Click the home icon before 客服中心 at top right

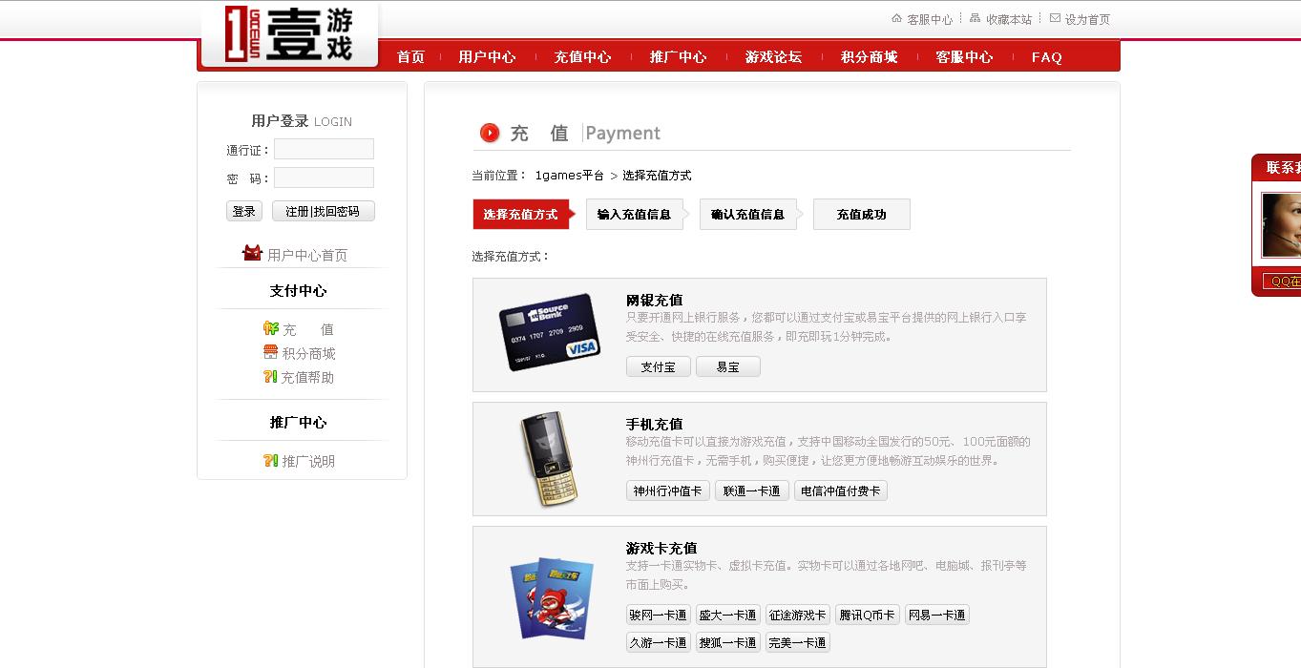click(895, 17)
